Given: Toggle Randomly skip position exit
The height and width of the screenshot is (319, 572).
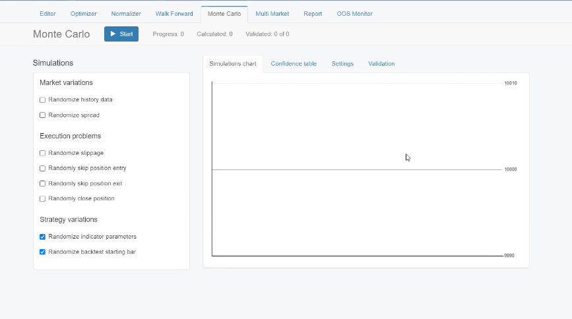Looking at the screenshot, I should [x=43, y=183].
